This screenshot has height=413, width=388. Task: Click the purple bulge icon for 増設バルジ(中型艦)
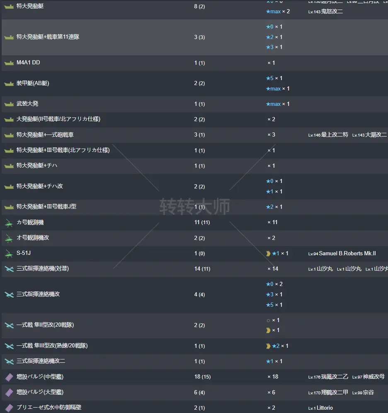point(9,377)
